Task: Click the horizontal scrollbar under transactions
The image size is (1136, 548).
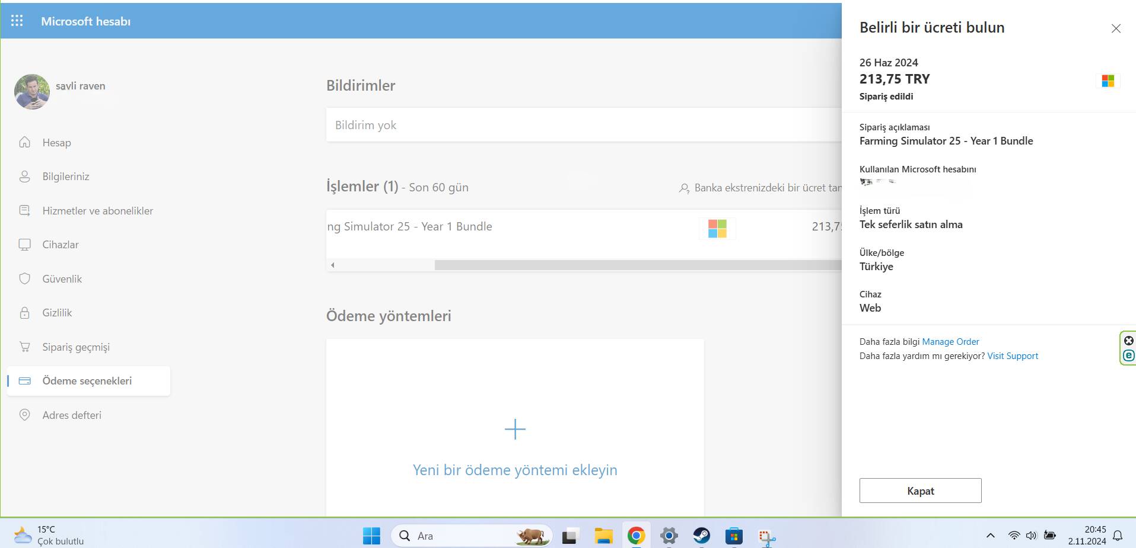Action: pos(638,265)
